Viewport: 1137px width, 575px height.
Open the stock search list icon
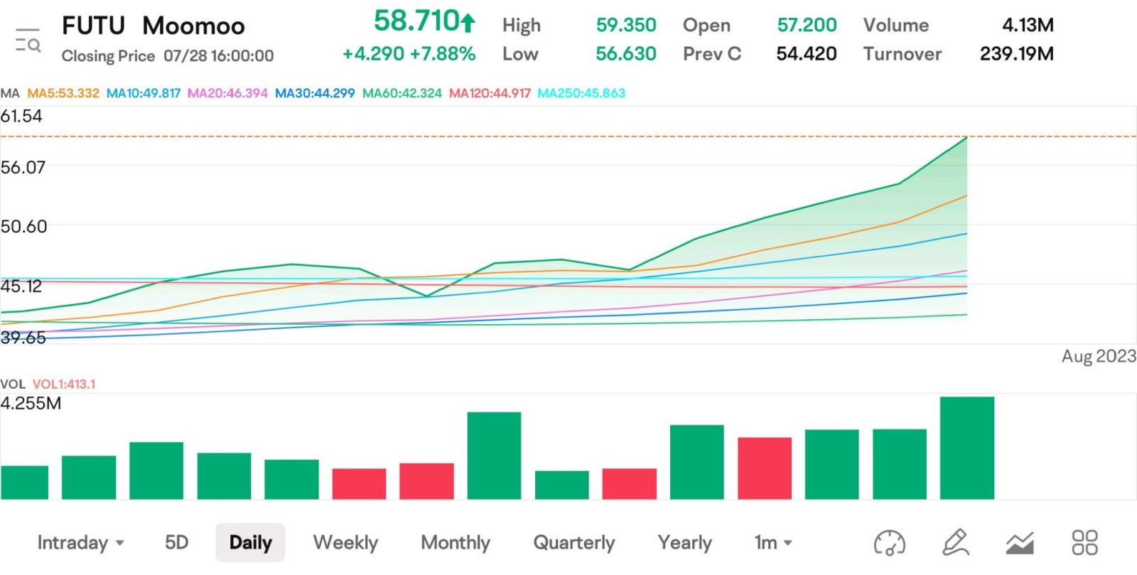click(x=28, y=41)
